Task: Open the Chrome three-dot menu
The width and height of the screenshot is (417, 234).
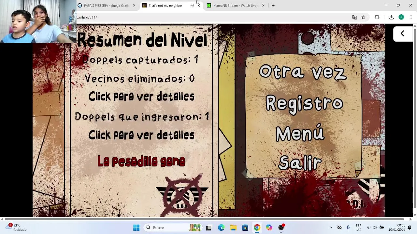Action: point(411,17)
